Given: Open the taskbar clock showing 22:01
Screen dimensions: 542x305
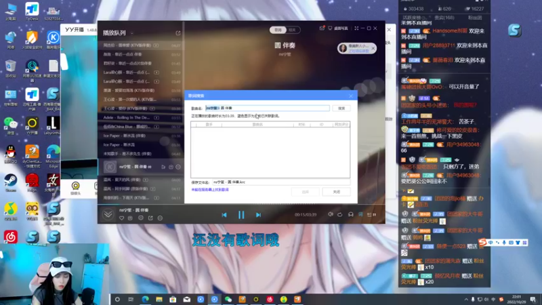Looking at the screenshot, I should (x=516, y=300).
